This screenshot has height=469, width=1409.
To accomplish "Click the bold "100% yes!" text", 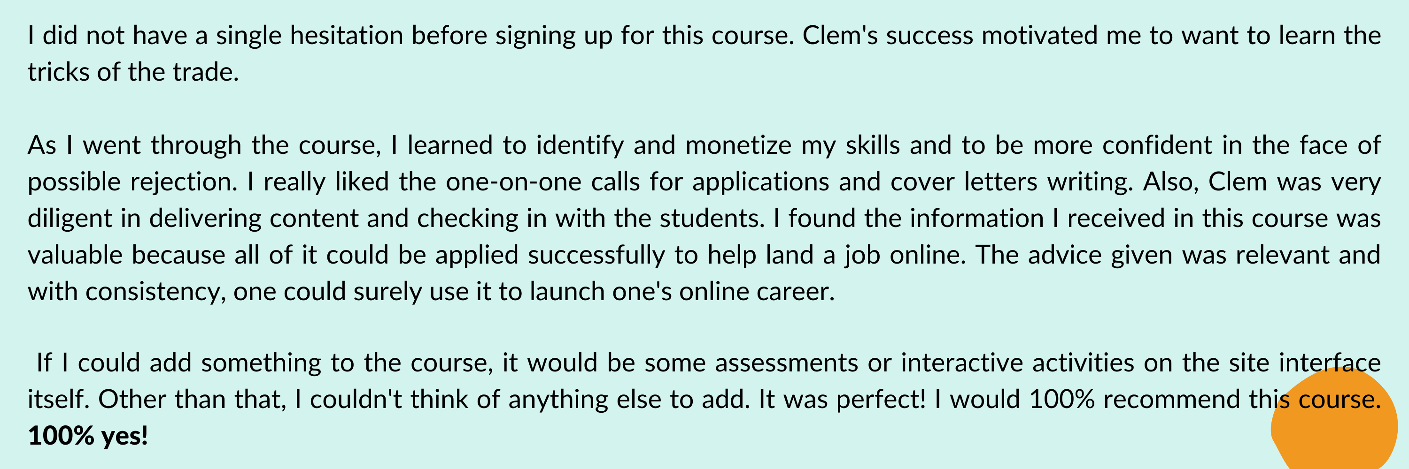I will 88,436.
